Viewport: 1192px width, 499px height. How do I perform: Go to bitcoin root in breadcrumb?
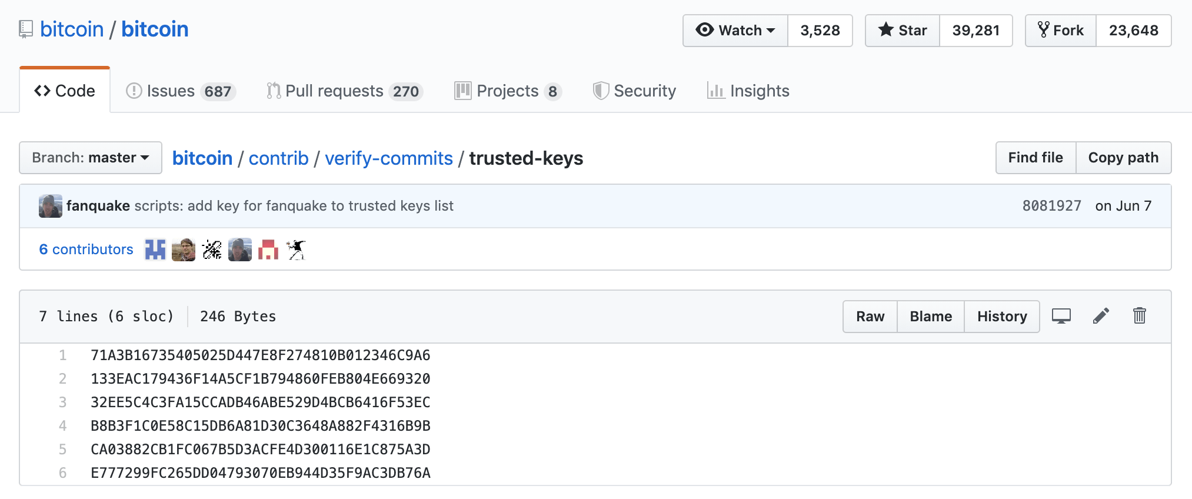tap(202, 158)
